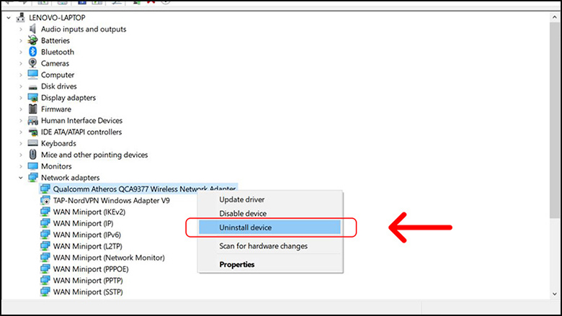Click the Batteries category icon
Viewport: 562px width, 316px height.
(32, 40)
